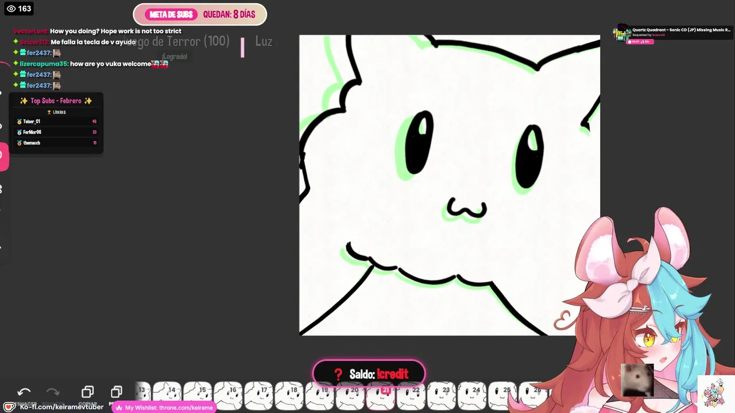Viewport: 735px width, 413px height.
Task: Jump to frame 25 thumbnail
Action: pyautogui.click(x=501, y=396)
